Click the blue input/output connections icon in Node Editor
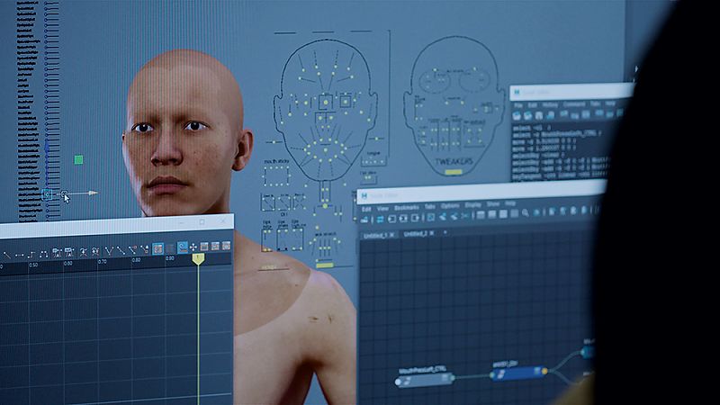The image size is (720, 405). (380, 220)
